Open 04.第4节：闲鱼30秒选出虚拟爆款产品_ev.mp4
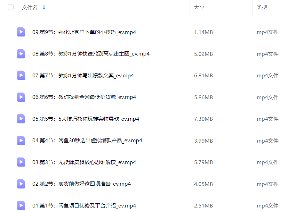 [x=87, y=141]
